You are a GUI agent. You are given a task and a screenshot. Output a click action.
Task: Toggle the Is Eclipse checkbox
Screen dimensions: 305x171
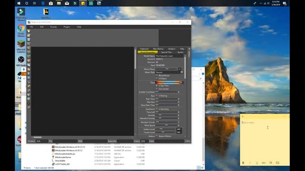(x=157, y=78)
